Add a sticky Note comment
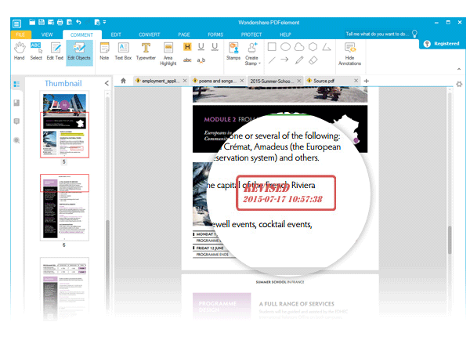The height and width of the screenshot is (351, 470). pos(104,51)
